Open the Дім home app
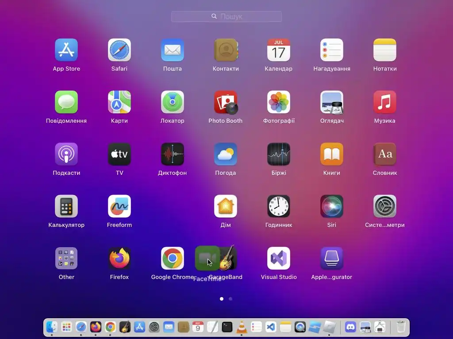Screen dimensions: 453x339 point(226,206)
